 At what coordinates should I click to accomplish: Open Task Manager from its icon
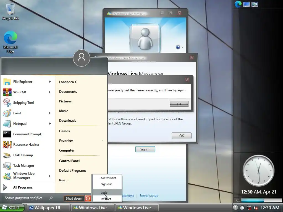7,166
